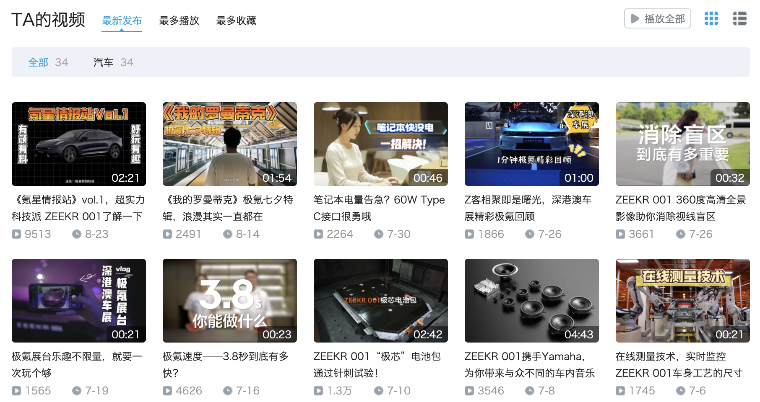This screenshot has height=402, width=760.
Task: Click play count icon beside 9513
Action: tap(16, 234)
